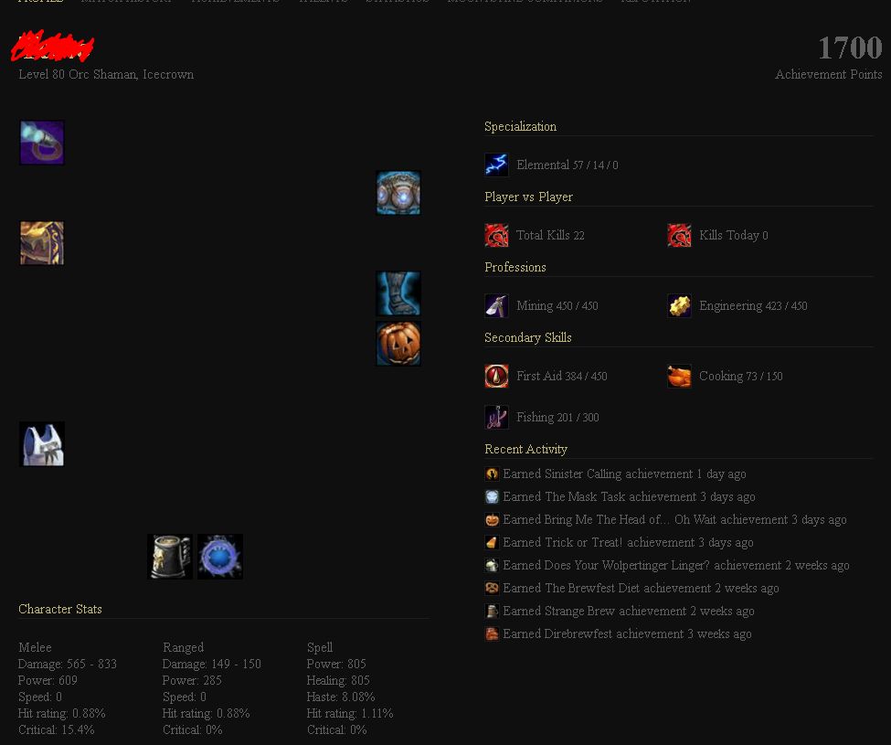Click the Fishing 201 / 300 label
Screen dimensions: 891x745
pos(557,417)
